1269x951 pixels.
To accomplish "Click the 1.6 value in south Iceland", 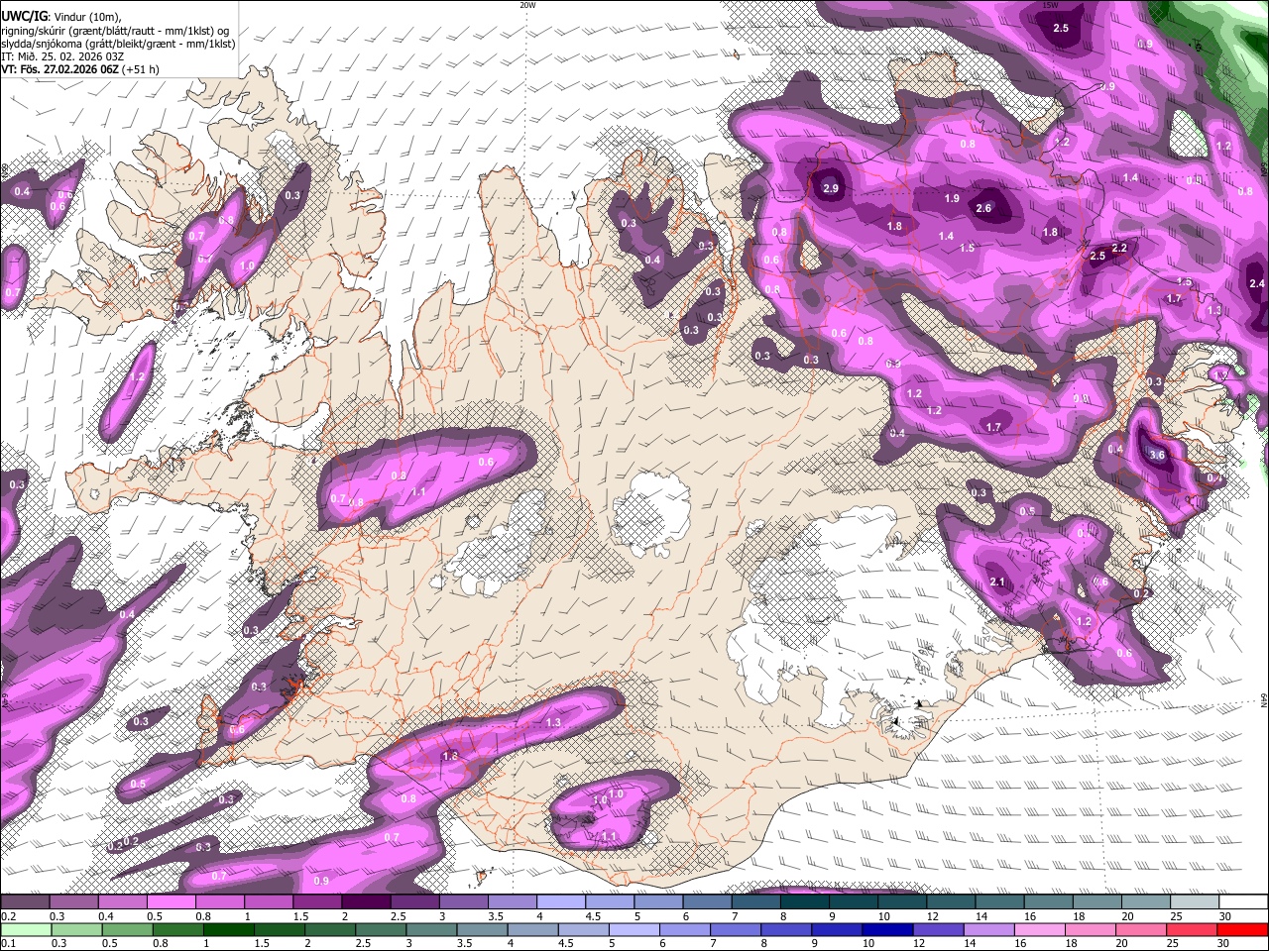I will coord(450,756).
